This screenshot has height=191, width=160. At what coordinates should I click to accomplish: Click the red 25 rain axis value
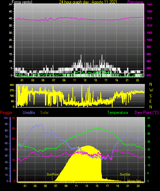(13, 128)
